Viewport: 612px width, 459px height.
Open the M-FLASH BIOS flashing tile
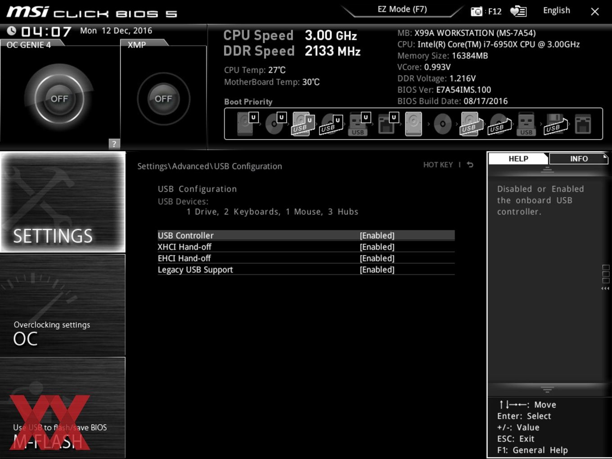pos(63,408)
